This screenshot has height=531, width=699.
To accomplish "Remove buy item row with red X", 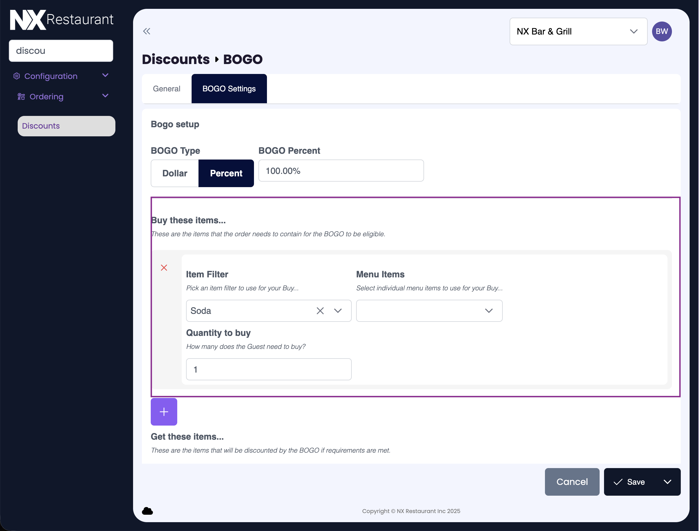I will (164, 268).
